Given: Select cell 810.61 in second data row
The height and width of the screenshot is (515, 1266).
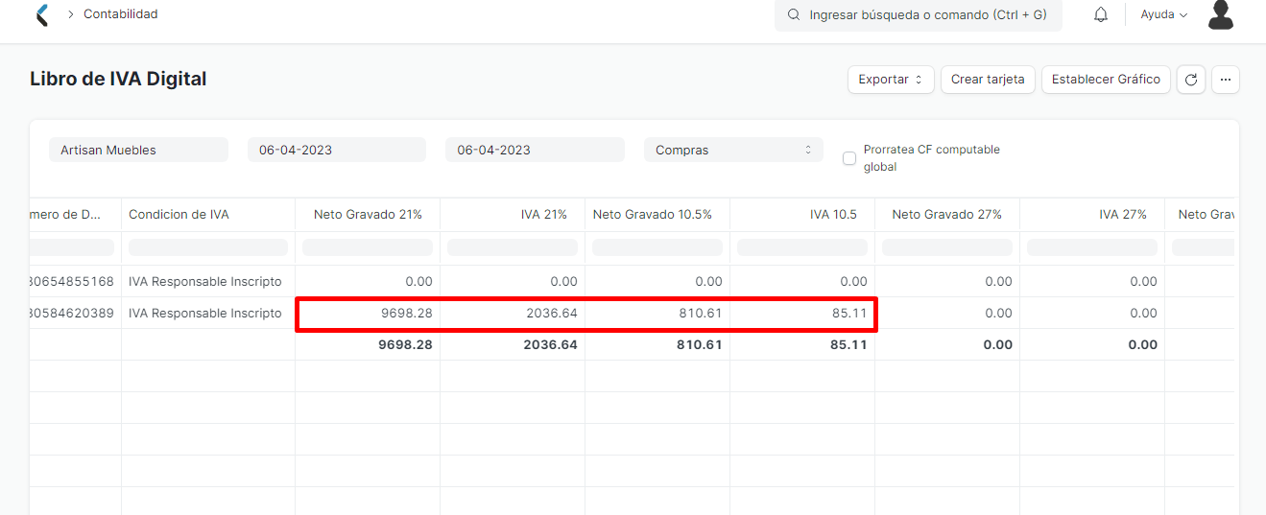Looking at the screenshot, I should tap(657, 313).
